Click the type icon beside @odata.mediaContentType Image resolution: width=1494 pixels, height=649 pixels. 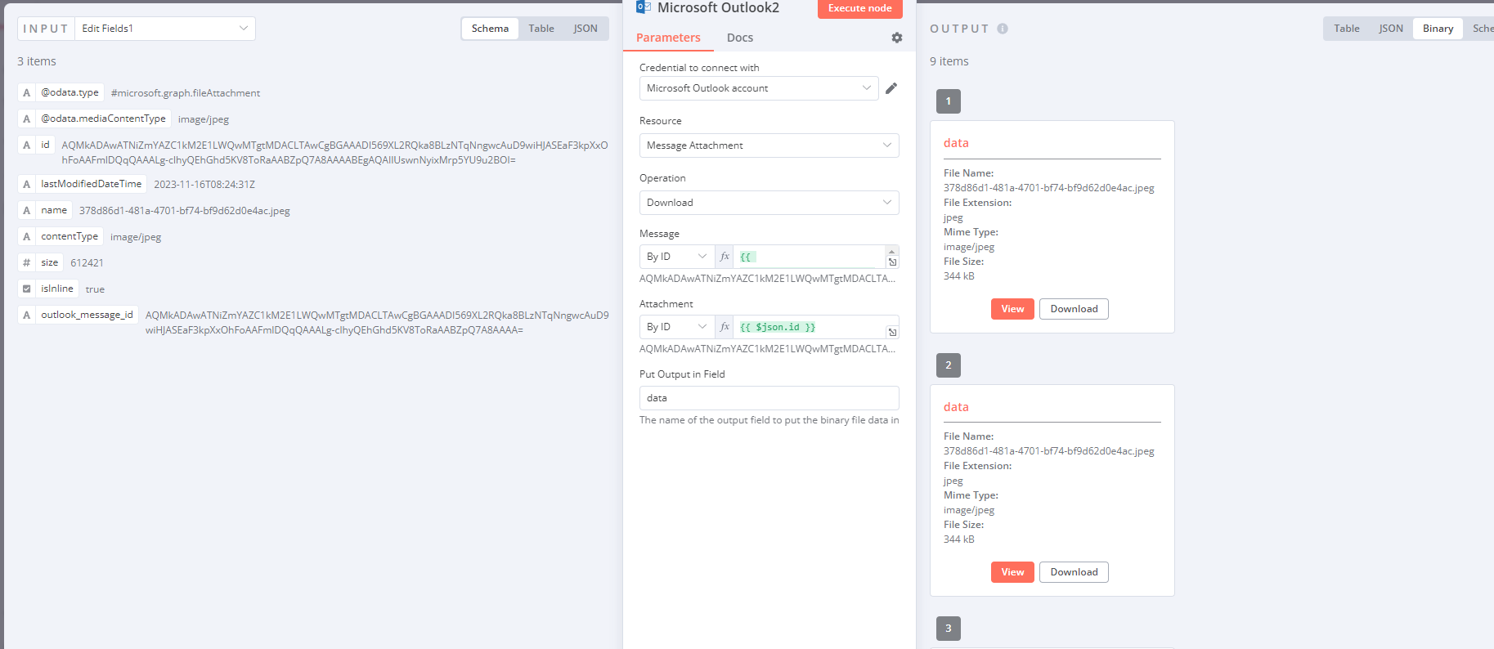tap(27, 119)
